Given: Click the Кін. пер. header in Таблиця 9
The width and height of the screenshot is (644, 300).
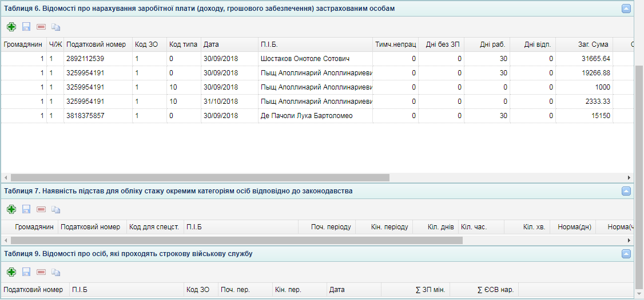Looking at the screenshot, I should 300,290.
